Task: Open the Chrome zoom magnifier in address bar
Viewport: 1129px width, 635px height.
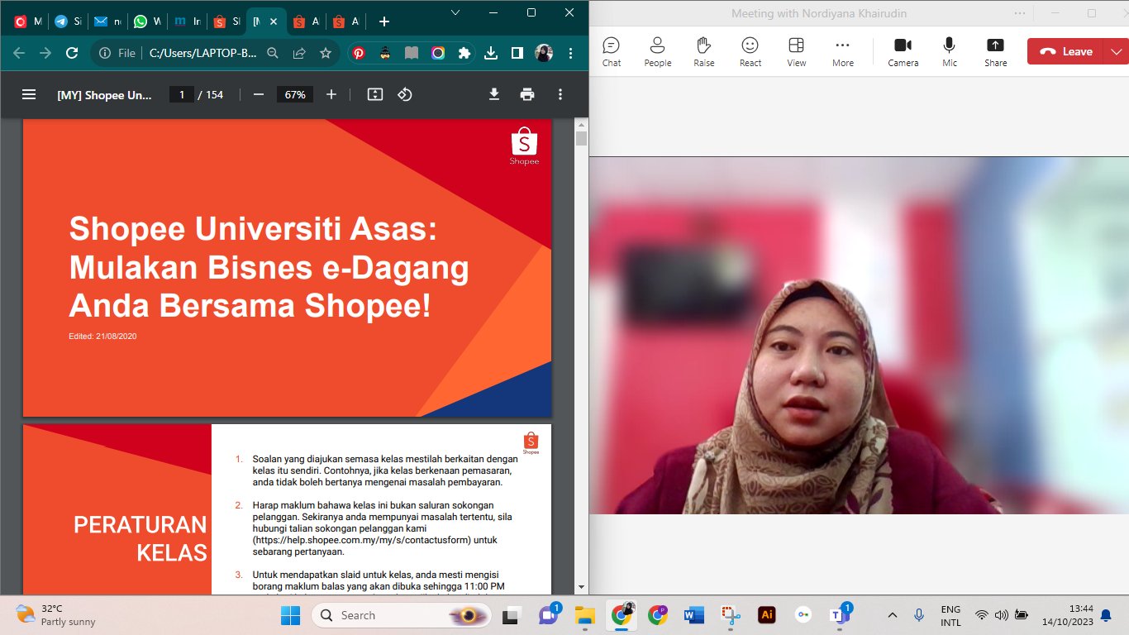Action: click(x=273, y=53)
